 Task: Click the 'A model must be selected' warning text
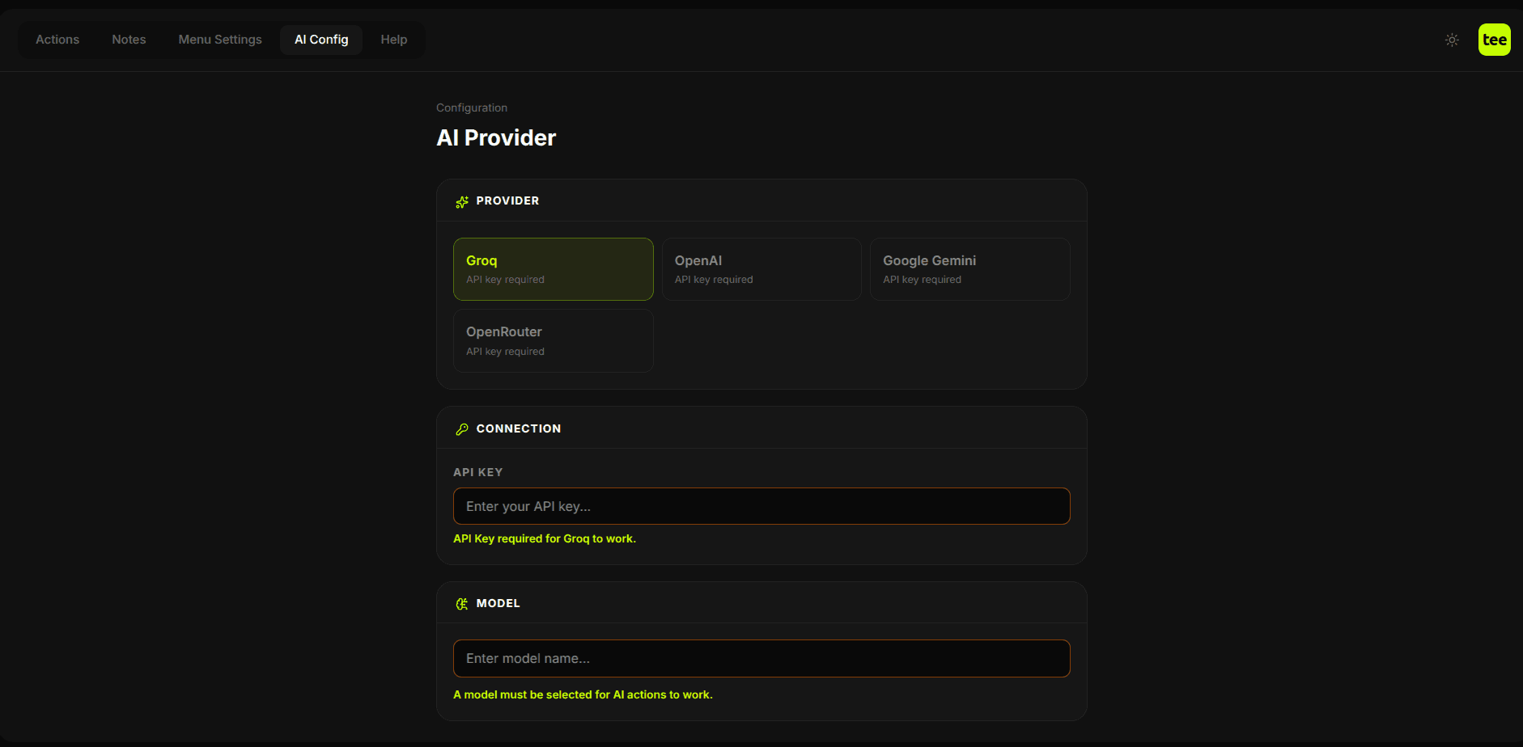(x=583, y=694)
